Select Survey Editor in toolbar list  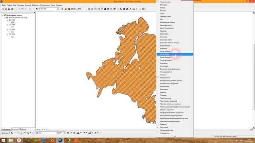coord(175,54)
